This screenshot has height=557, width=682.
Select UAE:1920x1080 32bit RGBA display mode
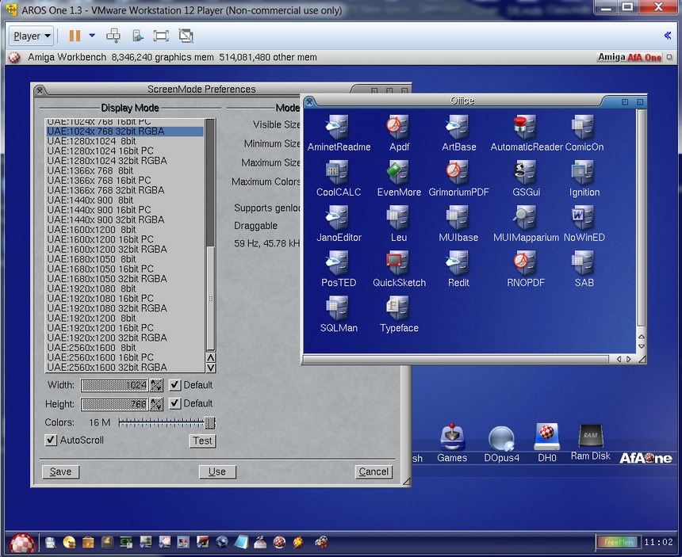(x=107, y=308)
